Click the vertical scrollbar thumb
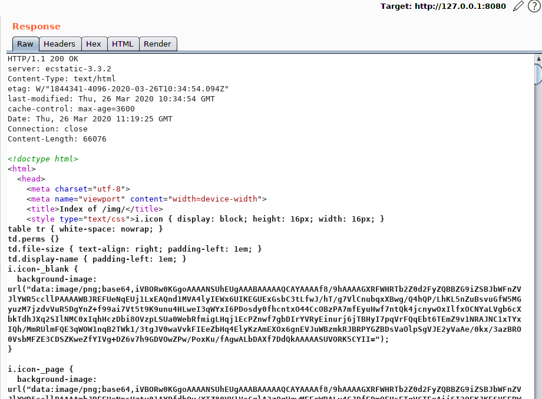The width and height of the screenshot is (542, 399). point(538,75)
